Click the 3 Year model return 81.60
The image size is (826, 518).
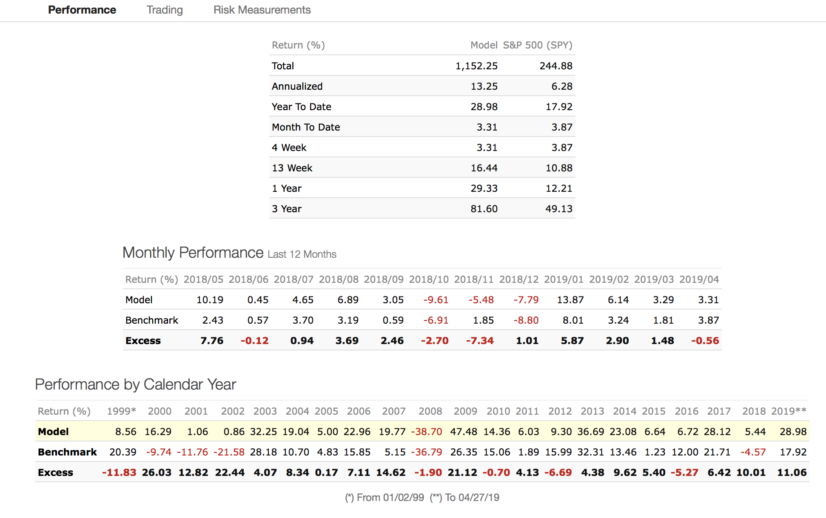484,209
